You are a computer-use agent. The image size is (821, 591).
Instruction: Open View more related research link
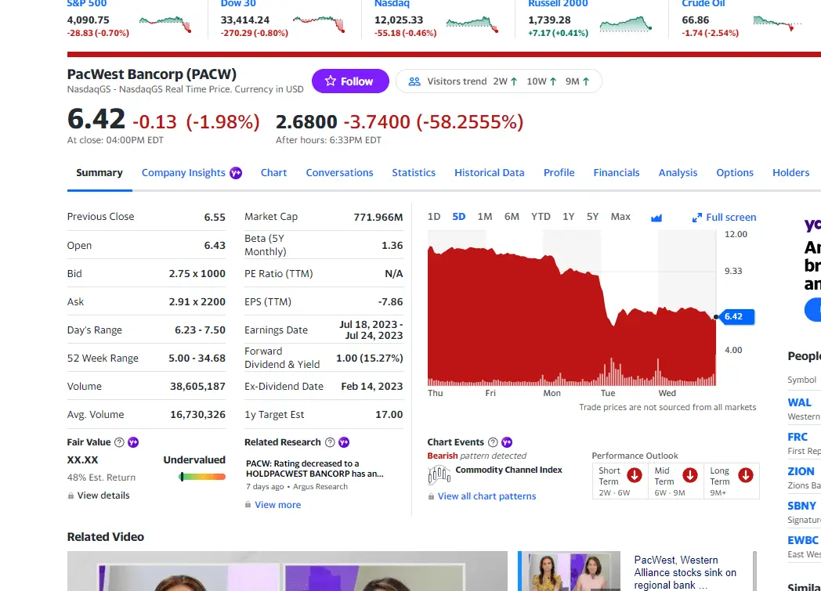point(277,505)
